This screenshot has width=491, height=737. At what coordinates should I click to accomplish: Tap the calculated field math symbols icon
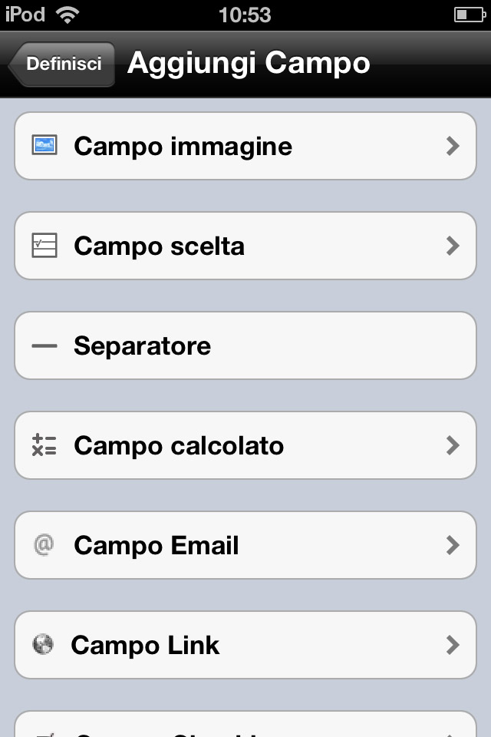pos(44,445)
